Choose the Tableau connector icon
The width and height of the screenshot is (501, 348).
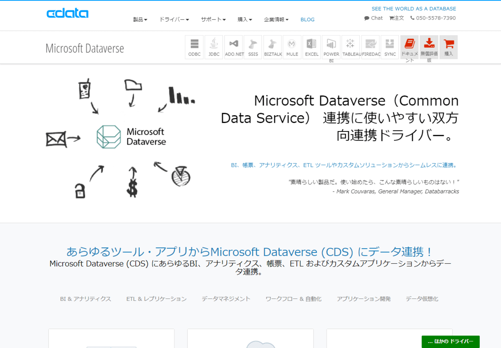[351, 47]
